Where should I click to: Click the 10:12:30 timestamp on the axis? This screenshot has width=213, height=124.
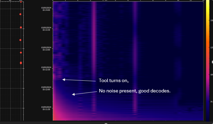point(46,68)
